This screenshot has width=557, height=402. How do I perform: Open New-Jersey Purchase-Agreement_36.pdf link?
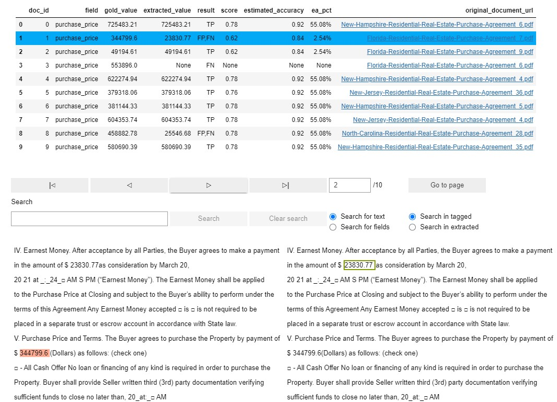click(441, 93)
